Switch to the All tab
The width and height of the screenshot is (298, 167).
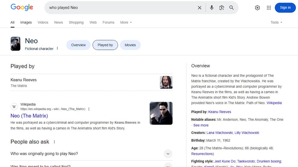pos(13,22)
